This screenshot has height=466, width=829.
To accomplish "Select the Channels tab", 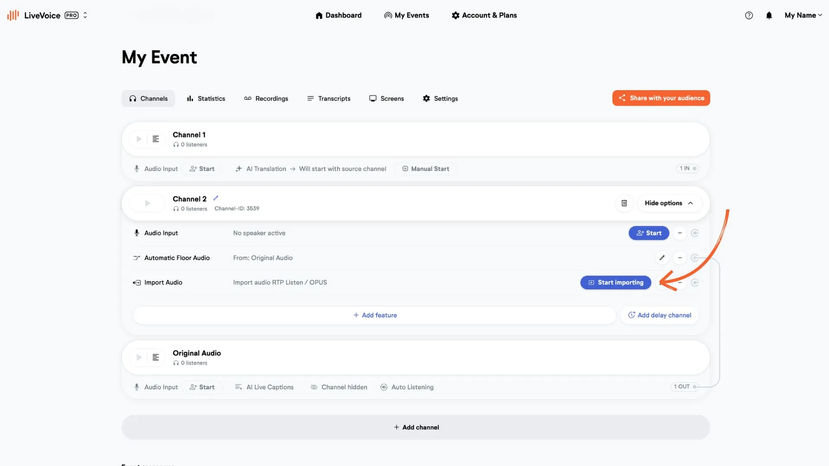I will pos(148,98).
